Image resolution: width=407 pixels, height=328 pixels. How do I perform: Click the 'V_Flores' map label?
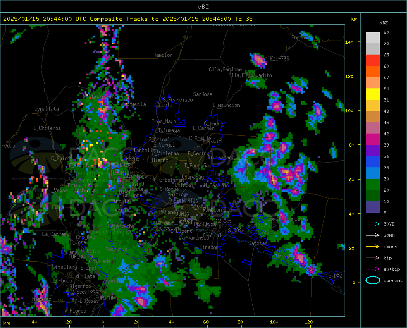pyautogui.click(x=75, y=311)
